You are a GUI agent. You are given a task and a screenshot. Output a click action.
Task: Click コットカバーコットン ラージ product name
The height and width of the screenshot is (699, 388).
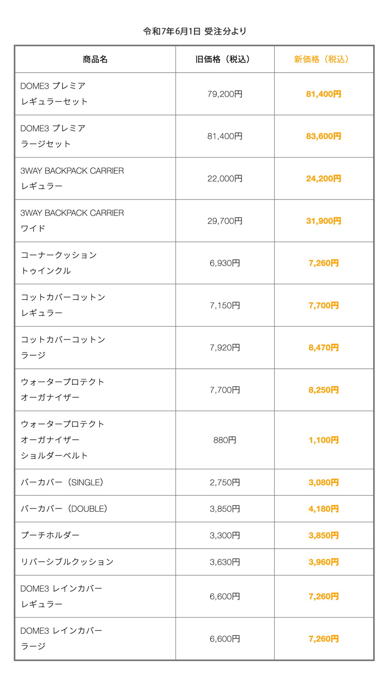(63, 347)
